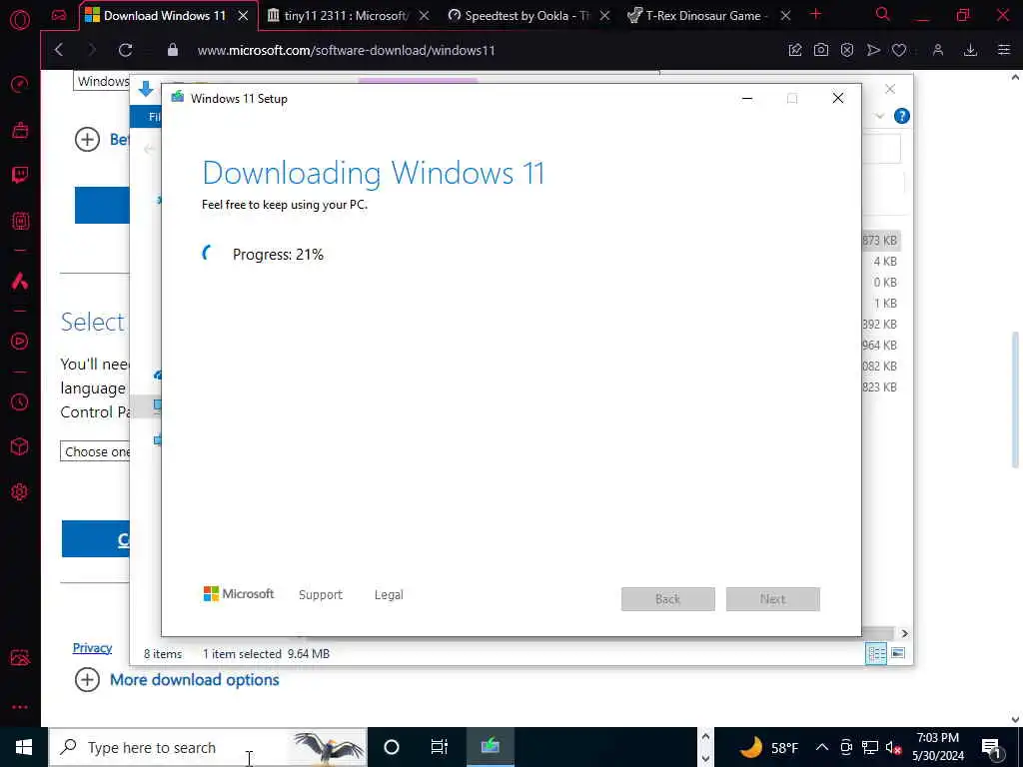Image resolution: width=1023 pixels, height=767 pixels.
Task: Close the tiny11 2311 tab
Action: point(424,16)
